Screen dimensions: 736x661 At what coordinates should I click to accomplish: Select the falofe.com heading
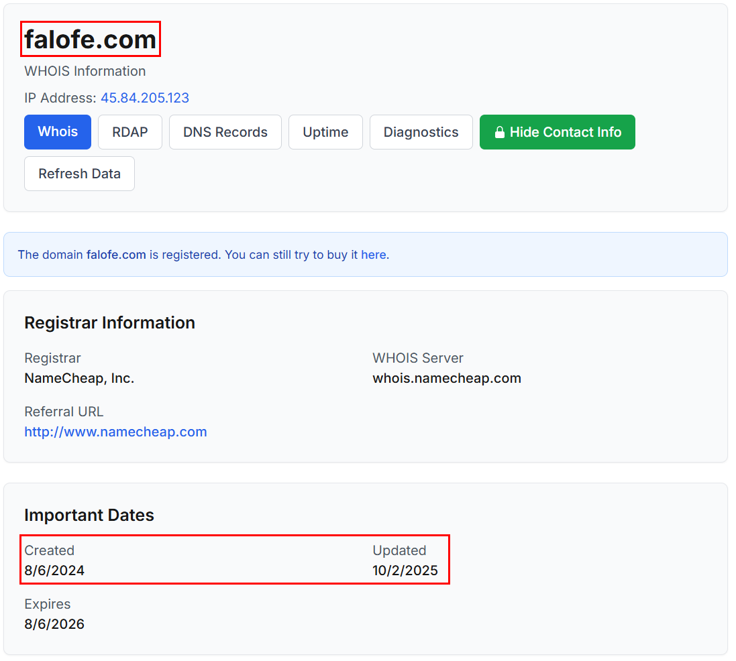(90, 39)
